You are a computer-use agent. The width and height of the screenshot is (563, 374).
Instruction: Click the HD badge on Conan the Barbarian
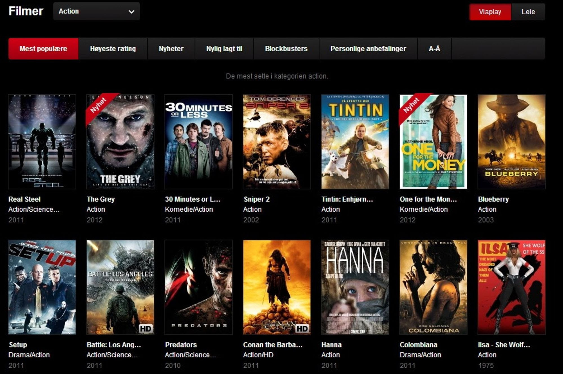coord(302,328)
